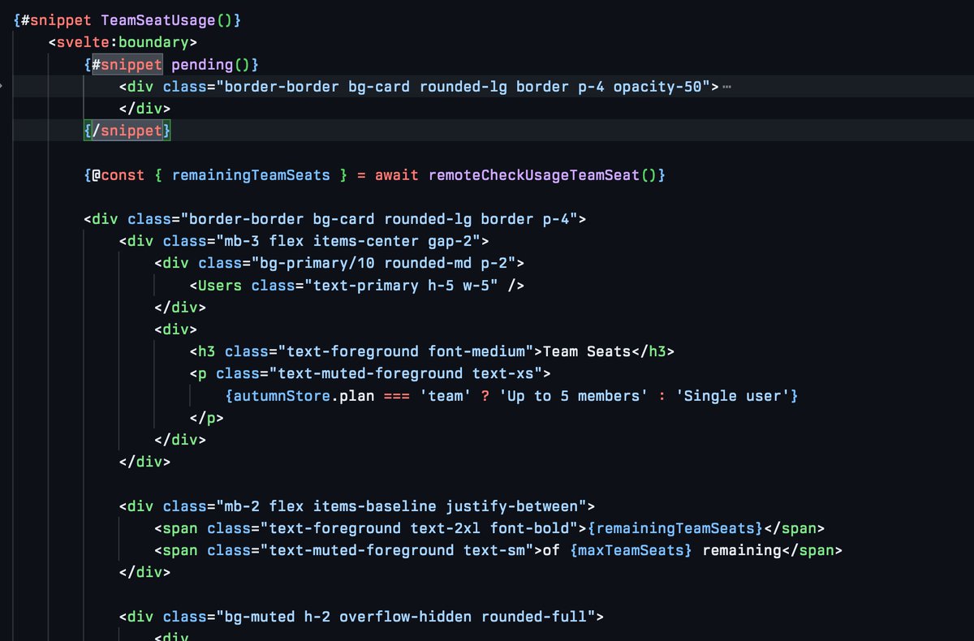This screenshot has width=974, height=641.
Task: Click the font-medium class in the h3 tag
Action: pyautogui.click(x=476, y=351)
